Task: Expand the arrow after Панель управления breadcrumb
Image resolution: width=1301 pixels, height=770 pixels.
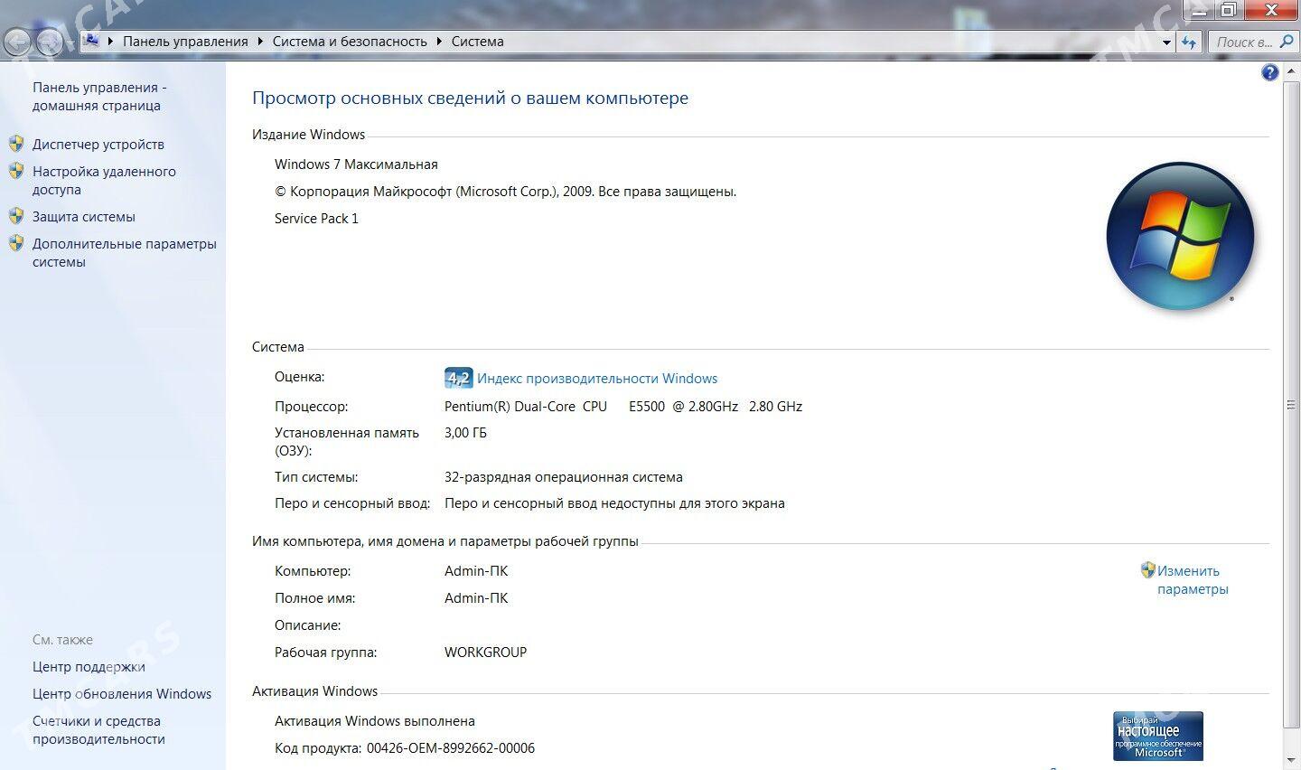Action: pyautogui.click(x=260, y=42)
